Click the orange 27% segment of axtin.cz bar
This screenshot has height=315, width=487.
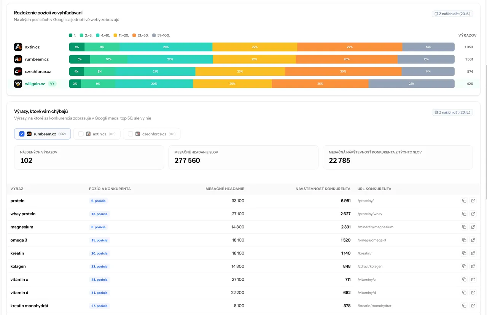click(350, 47)
